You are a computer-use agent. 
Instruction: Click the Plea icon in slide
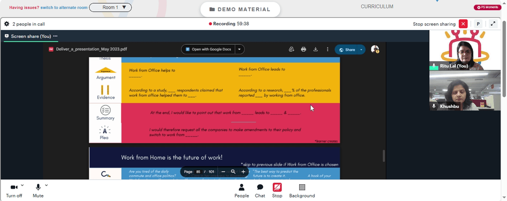pos(105,130)
